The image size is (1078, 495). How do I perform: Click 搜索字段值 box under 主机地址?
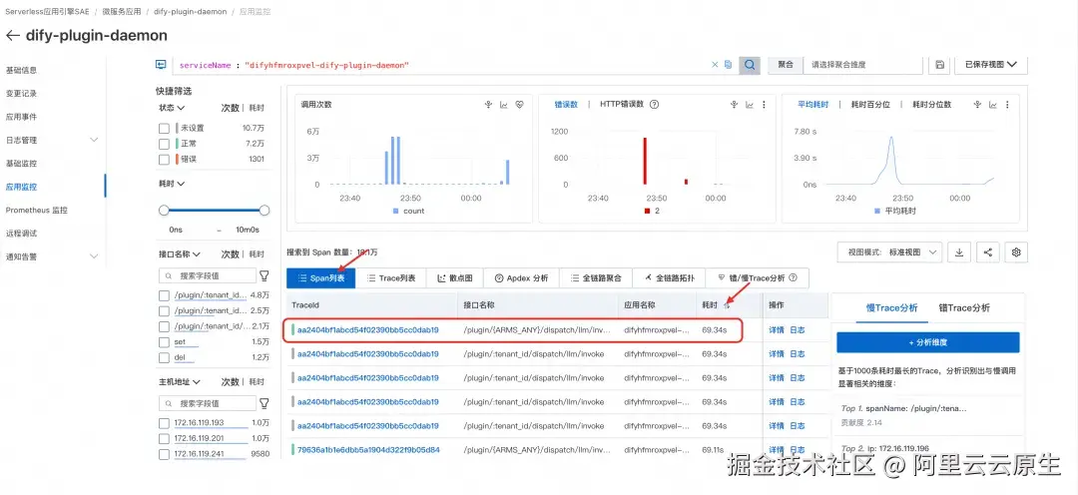208,403
